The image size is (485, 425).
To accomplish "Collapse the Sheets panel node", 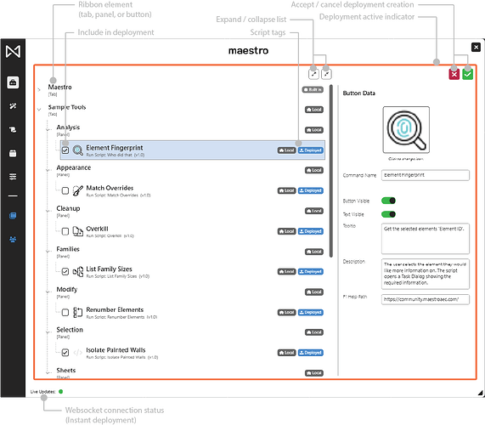I will coord(48,373).
